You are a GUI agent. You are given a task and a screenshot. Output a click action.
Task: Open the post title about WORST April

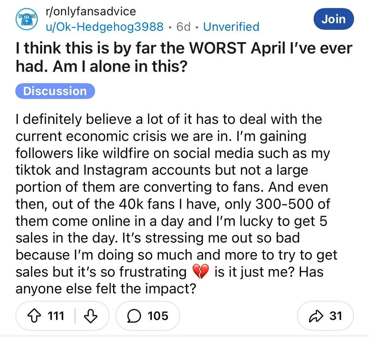pyautogui.click(x=184, y=57)
